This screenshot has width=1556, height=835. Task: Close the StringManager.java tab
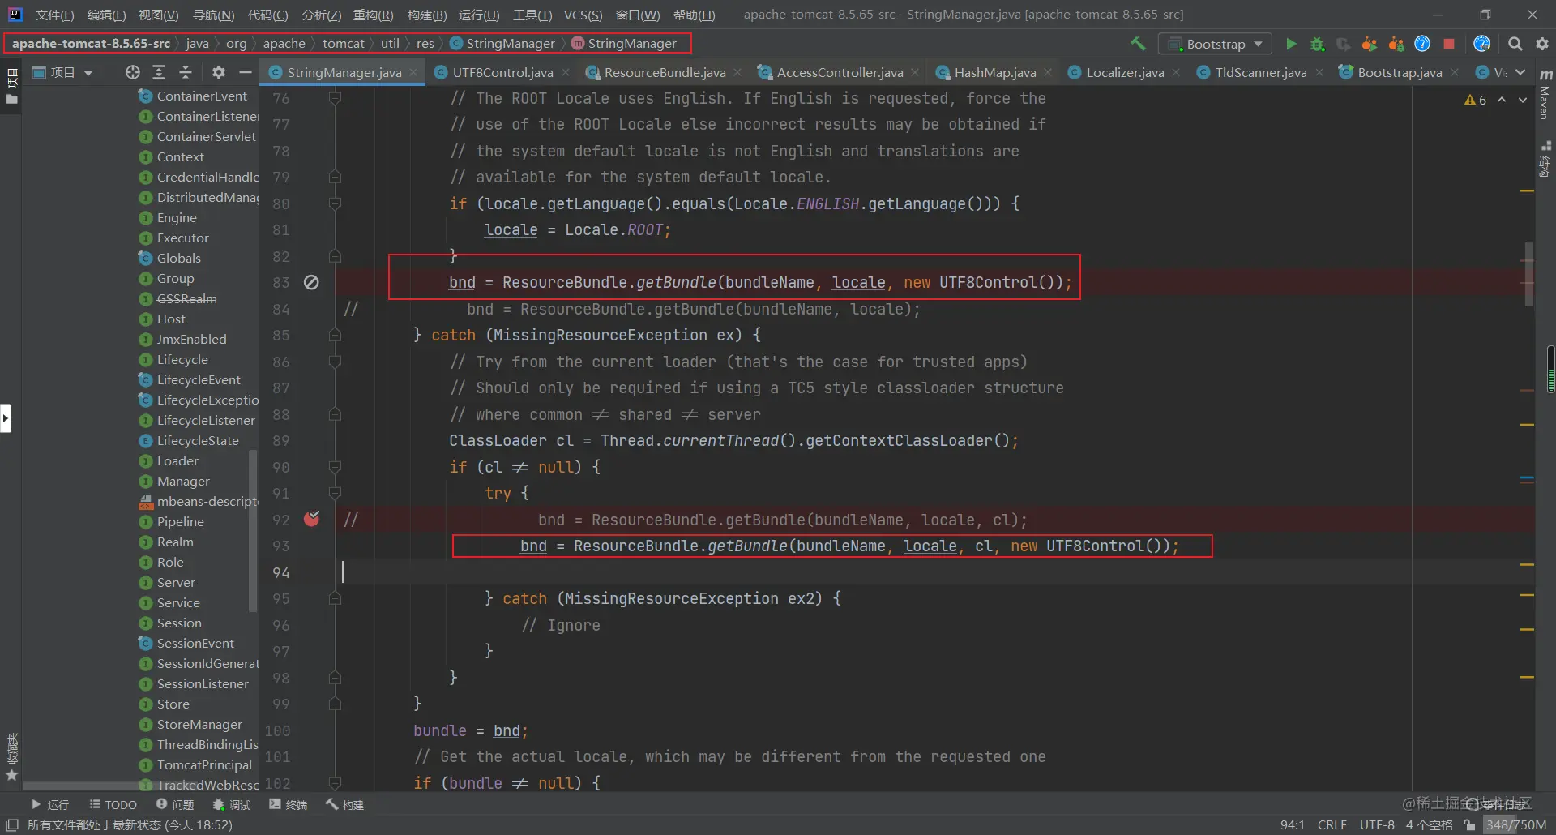[x=413, y=72]
